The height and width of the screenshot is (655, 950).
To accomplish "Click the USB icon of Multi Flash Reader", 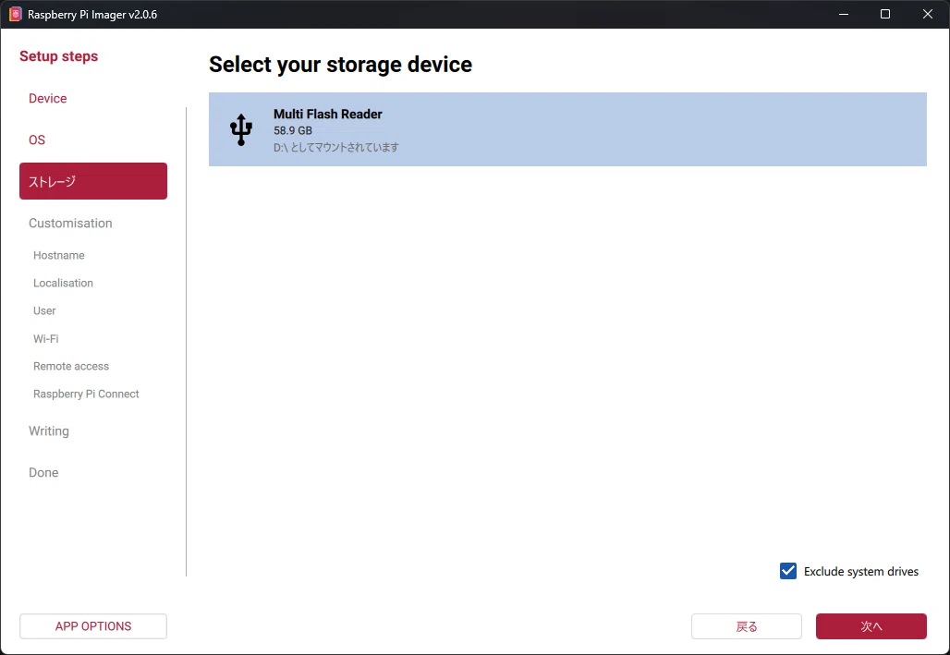I will pyautogui.click(x=241, y=129).
